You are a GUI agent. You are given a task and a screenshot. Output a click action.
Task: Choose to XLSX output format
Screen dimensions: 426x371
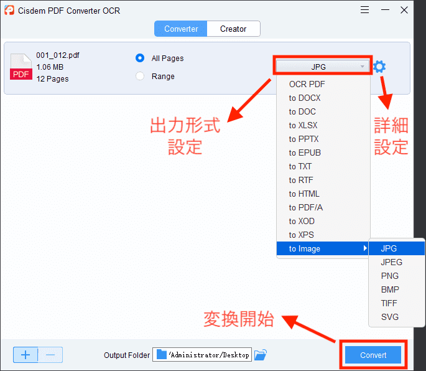[323, 125]
